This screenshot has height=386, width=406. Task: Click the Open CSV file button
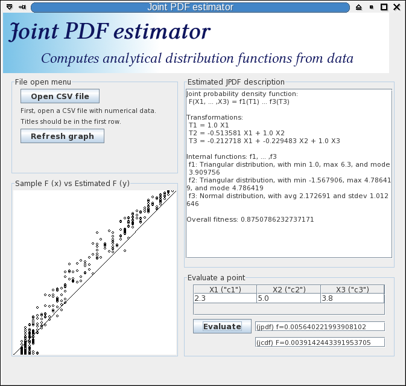60,97
